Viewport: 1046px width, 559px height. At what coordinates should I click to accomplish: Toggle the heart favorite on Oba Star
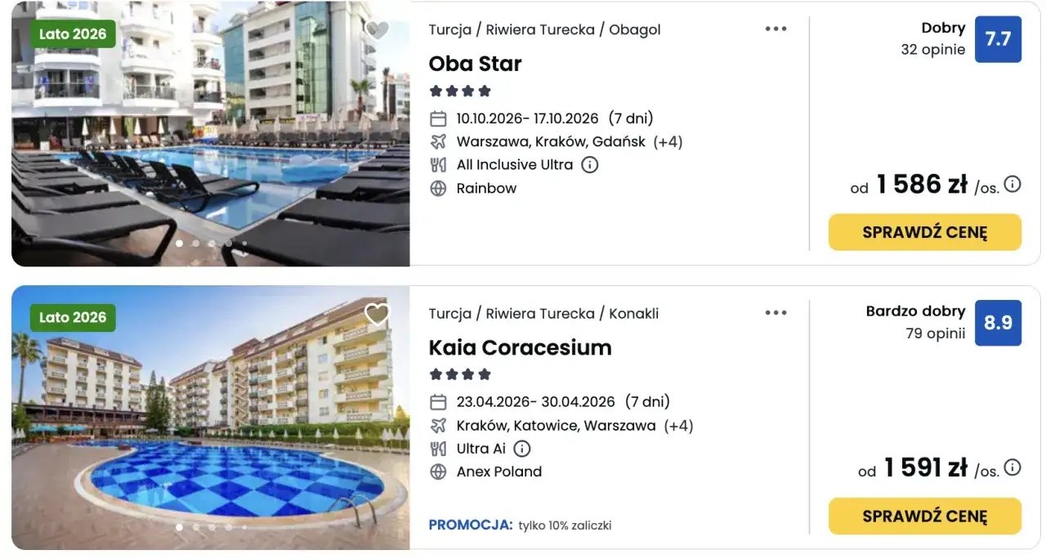378,29
